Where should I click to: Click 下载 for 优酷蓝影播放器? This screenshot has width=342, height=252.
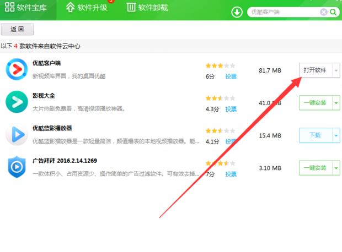316,135
